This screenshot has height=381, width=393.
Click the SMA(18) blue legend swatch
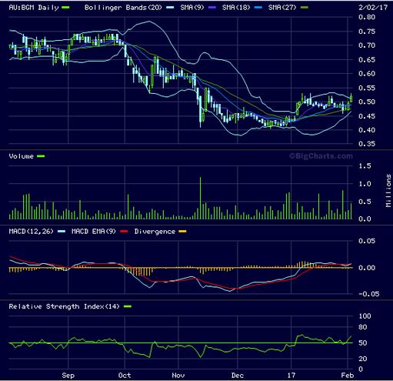[258, 8]
